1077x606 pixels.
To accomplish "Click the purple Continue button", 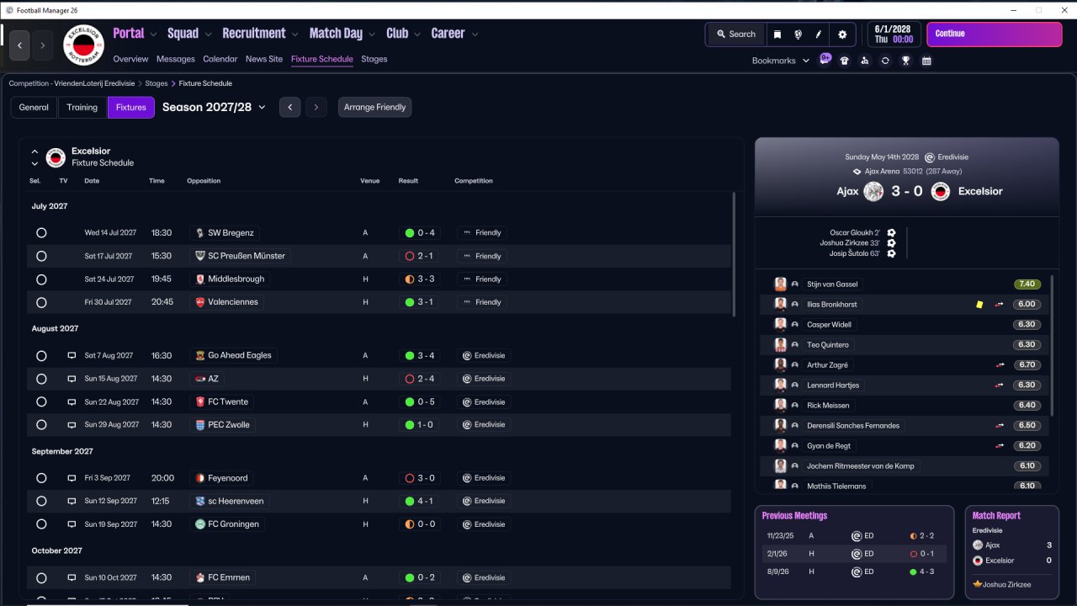I will coord(995,35).
